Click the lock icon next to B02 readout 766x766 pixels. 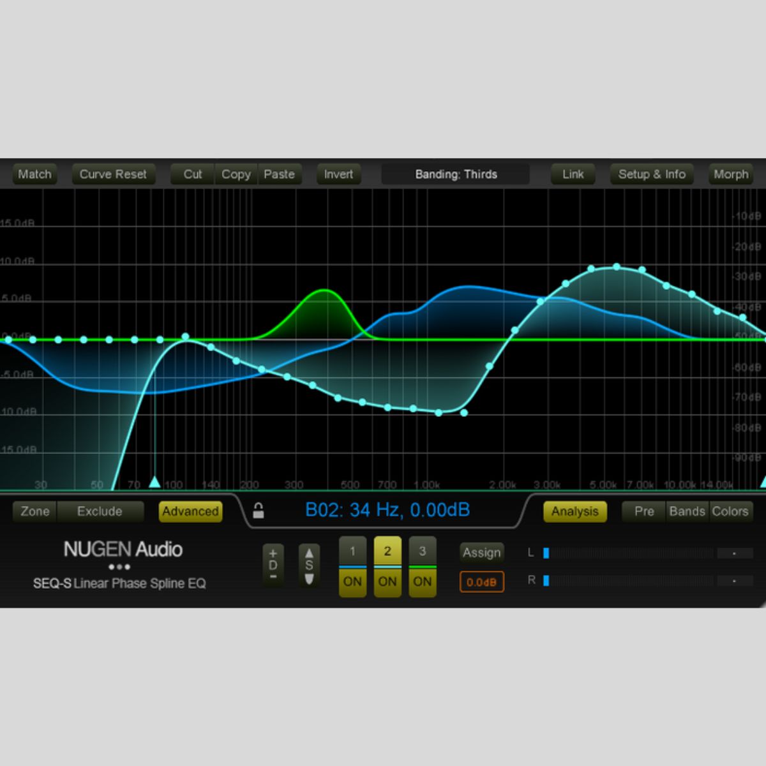[259, 511]
